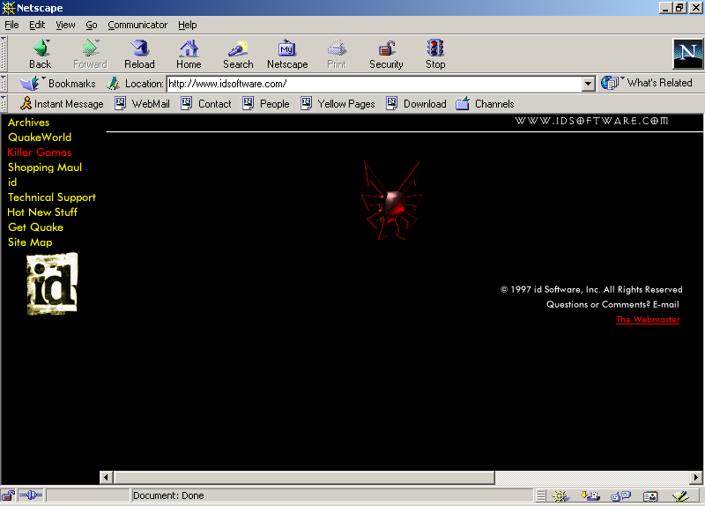This screenshot has width=705, height=506.
Task: Open the Download toolbar link
Action: [416, 104]
